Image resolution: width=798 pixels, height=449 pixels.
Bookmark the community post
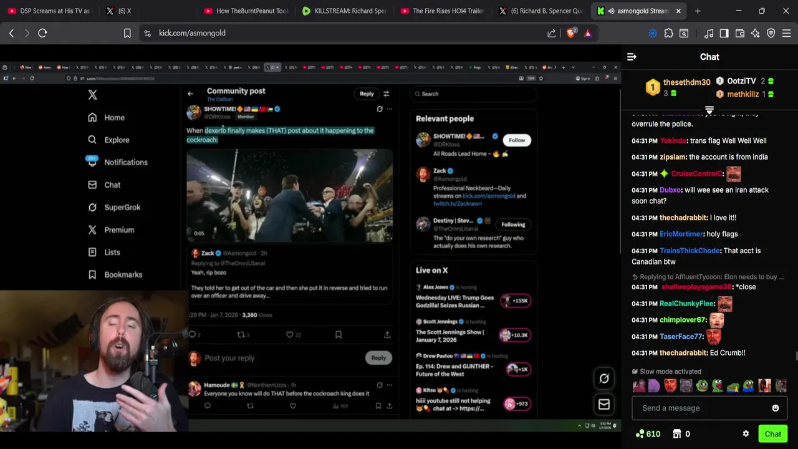(x=338, y=335)
